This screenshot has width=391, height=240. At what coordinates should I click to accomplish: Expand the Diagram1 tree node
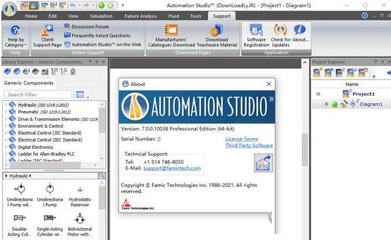[326, 104]
